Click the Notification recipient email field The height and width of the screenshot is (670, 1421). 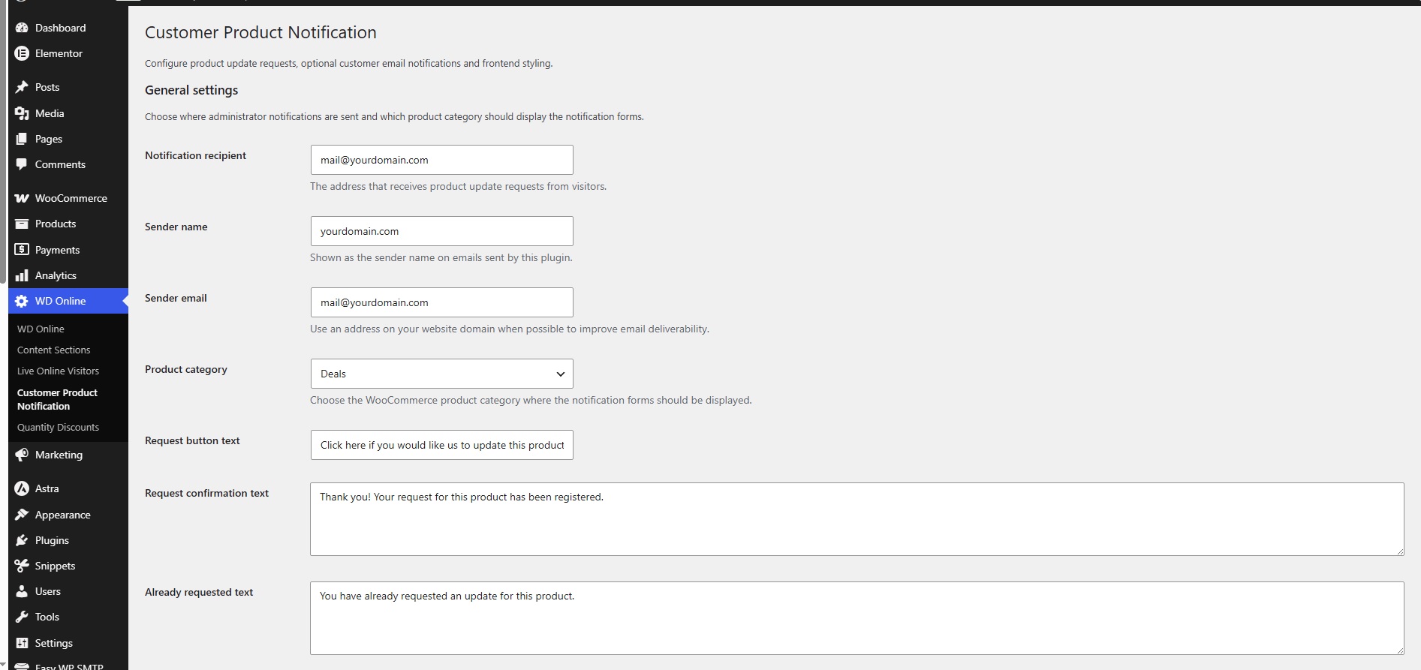coord(441,160)
